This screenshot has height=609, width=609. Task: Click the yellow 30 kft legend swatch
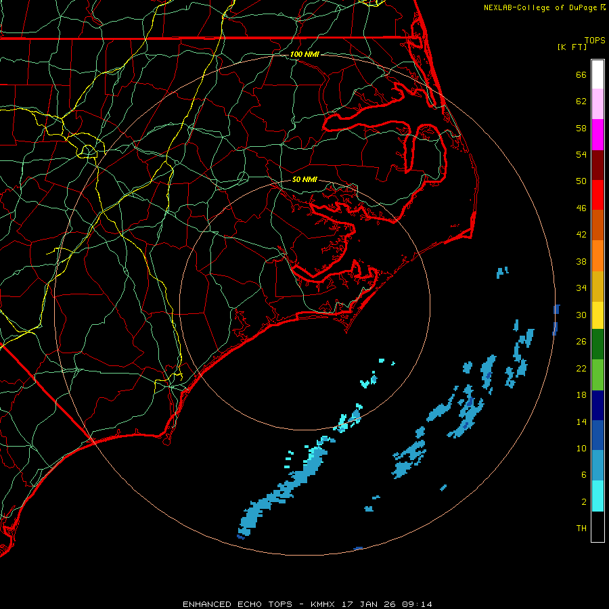tap(597, 315)
